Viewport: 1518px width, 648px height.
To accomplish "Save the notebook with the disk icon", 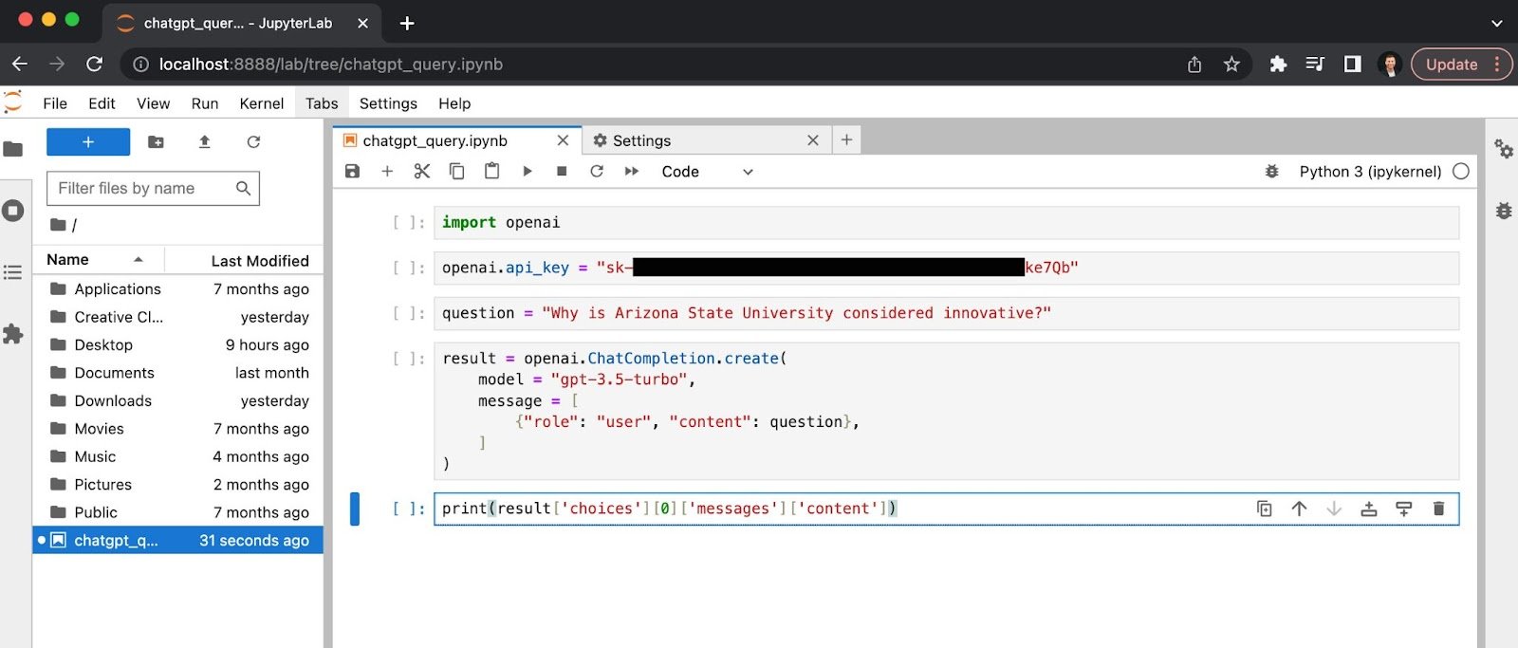I will coord(352,171).
